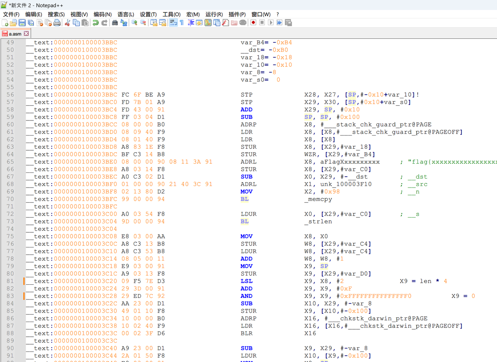Open the 语言(L) menu
The height and width of the screenshot is (362, 497).
126,14
